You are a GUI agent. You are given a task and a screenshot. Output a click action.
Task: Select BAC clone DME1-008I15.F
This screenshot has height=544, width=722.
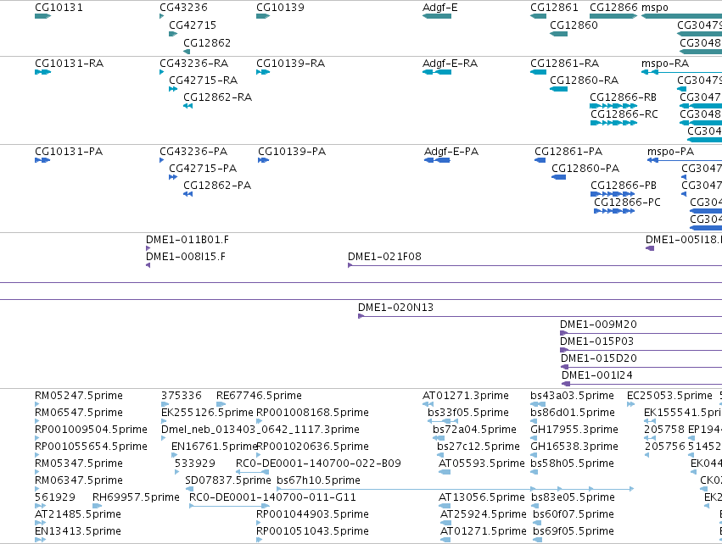[186, 257]
